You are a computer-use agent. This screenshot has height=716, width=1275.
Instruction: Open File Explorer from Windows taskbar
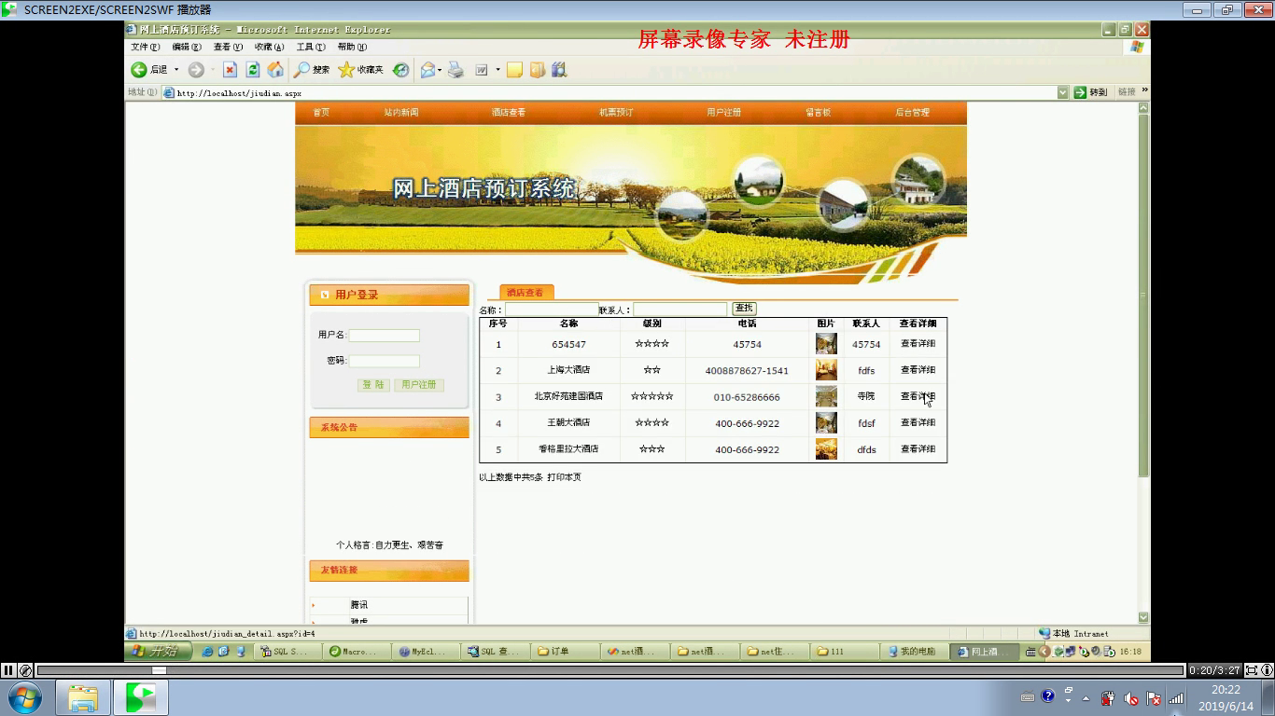83,697
